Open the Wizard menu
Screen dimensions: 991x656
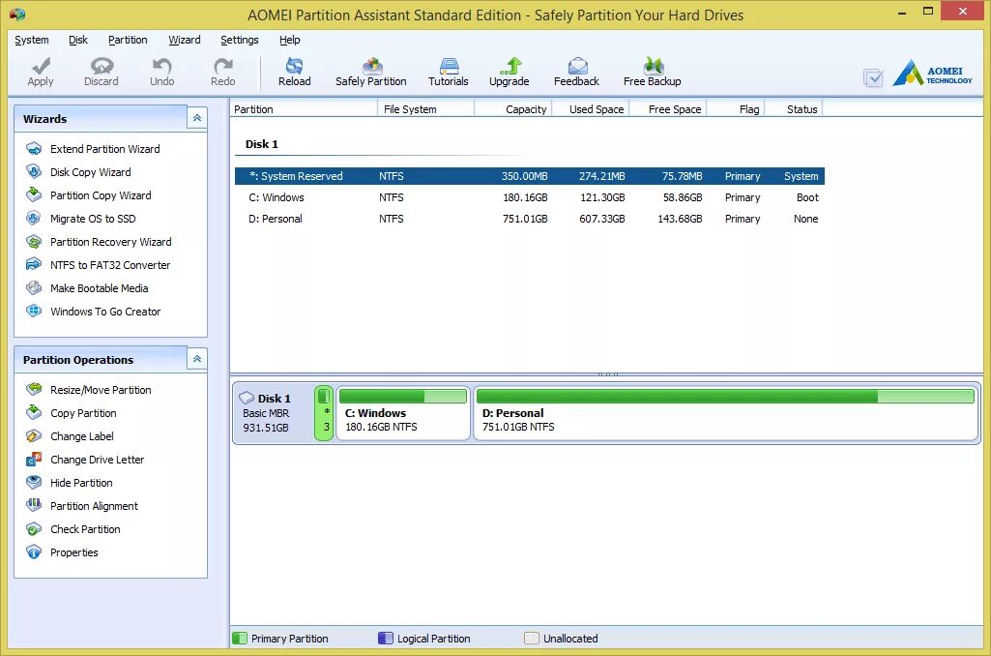pos(185,40)
